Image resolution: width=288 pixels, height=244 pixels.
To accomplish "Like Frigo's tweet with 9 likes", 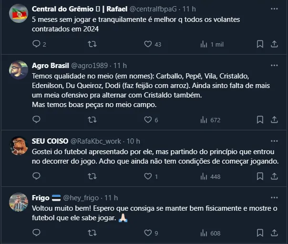I will (x=148, y=233).
